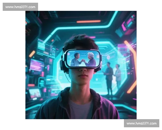Screen dimensions: 162x130
Task: Click the boy's mouth below the headset
Action: pyautogui.click(x=82, y=76)
